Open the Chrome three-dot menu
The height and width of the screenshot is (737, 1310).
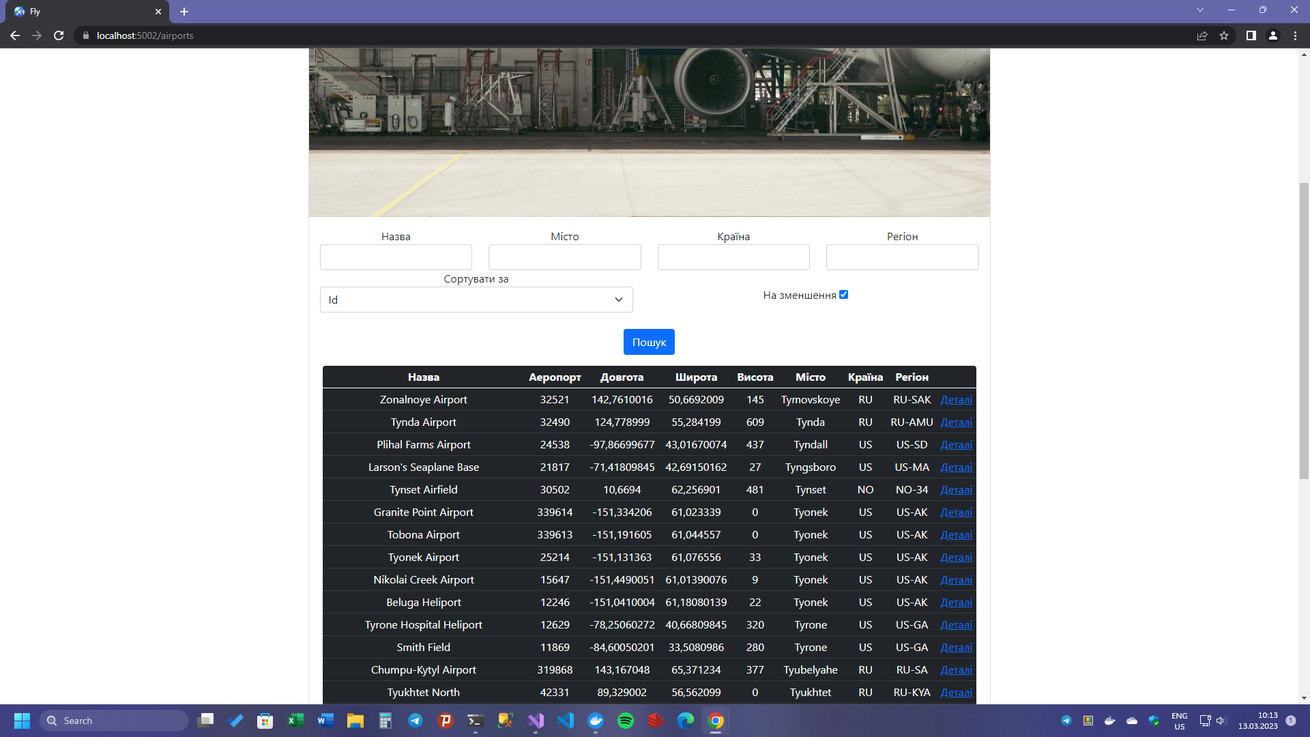(x=1295, y=35)
